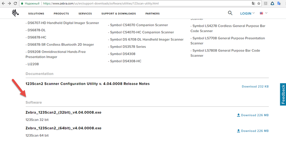Click the Google Translate extension icon

click(x=279, y=3)
